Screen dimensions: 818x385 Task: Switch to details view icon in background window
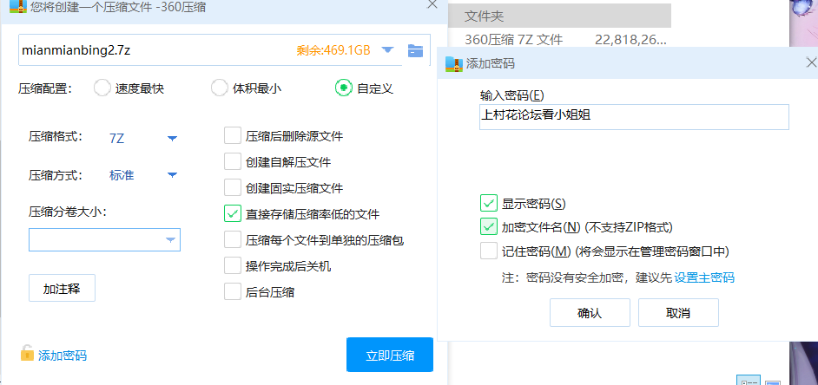click(749, 382)
